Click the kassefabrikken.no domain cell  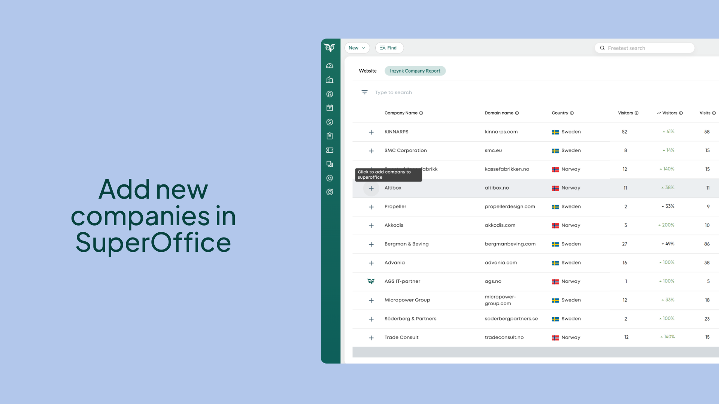[x=507, y=169]
